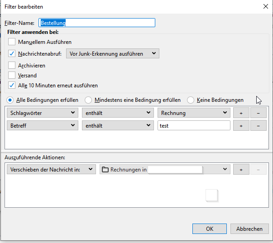
Task: Open Vor Junk-Erkennung ausführen dropdown
Action: click(112, 54)
